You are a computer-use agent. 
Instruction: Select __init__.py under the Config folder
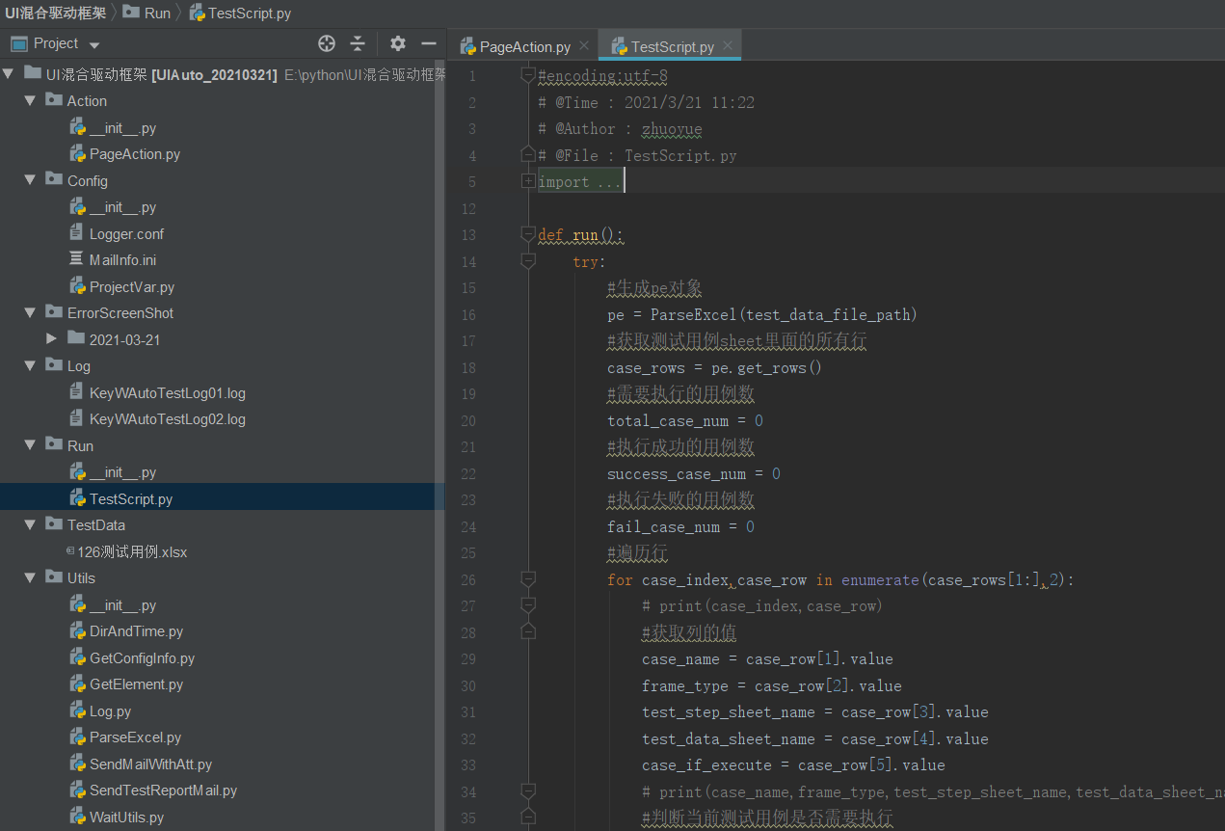(x=122, y=207)
